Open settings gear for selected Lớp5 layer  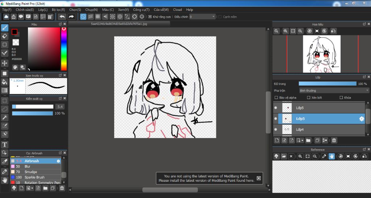[x=362, y=119]
